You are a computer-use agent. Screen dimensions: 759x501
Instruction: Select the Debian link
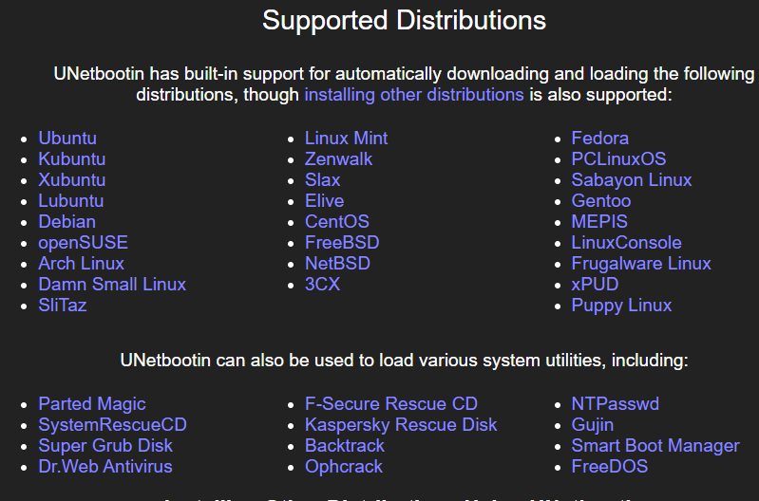tap(66, 222)
